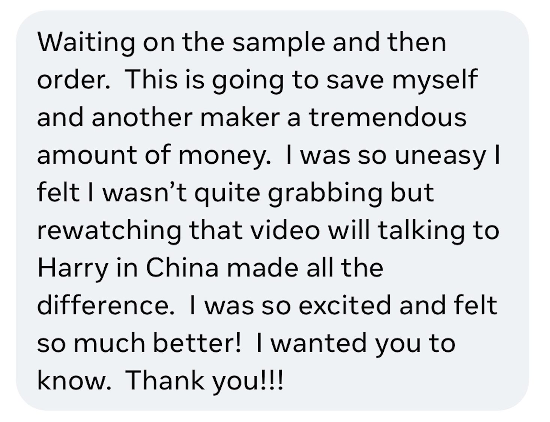Click the word "China" in the message

(x=182, y=268)
